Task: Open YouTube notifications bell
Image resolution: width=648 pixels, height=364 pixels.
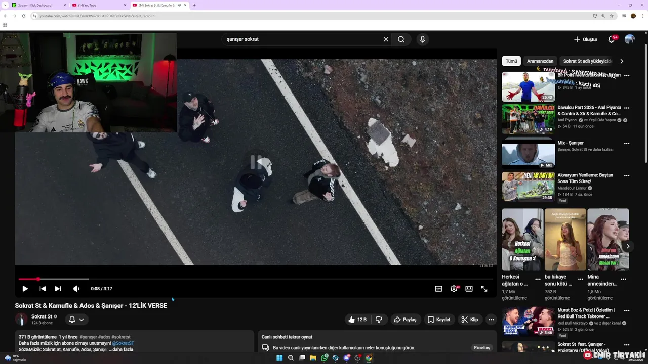Action: coord(612,39)
